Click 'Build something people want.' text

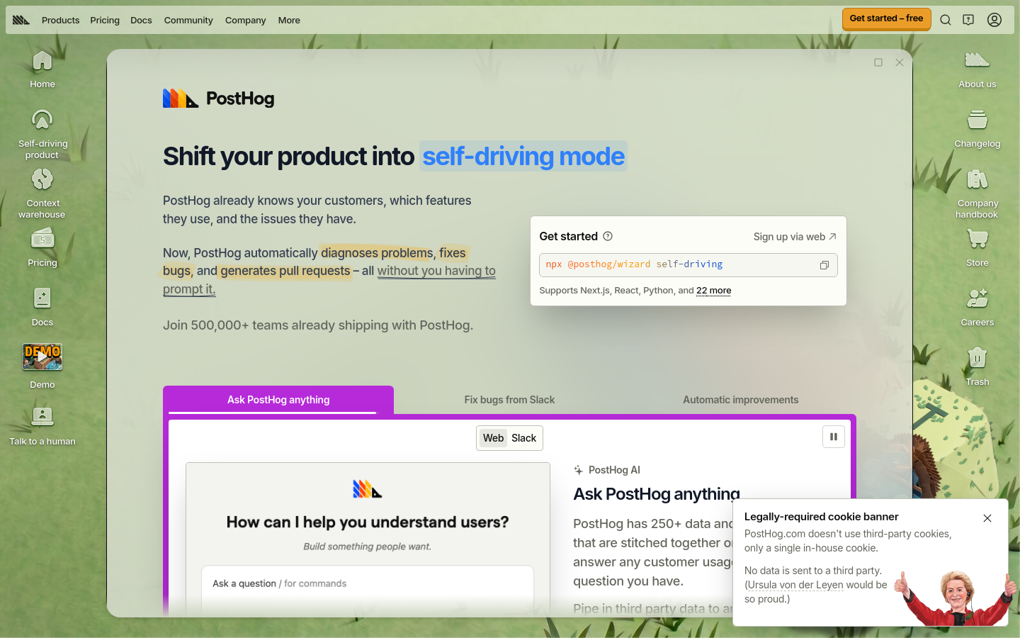pos(368,547)
